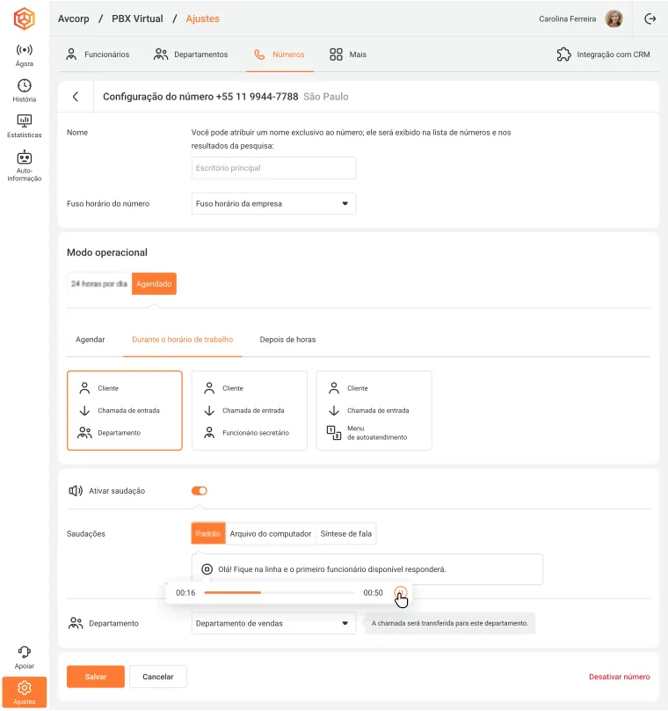
Task: Open the Mais menu
Action: [348, 55]
